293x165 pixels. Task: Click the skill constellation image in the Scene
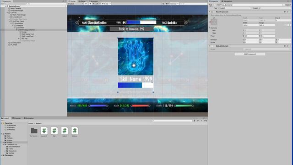[x=136, y=56]
